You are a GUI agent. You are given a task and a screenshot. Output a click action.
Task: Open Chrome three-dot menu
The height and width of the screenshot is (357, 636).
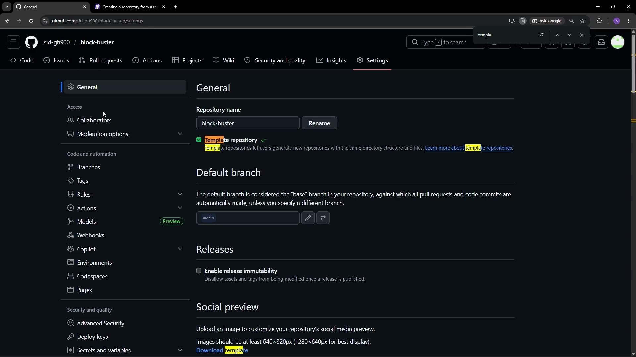pos(629,21)
